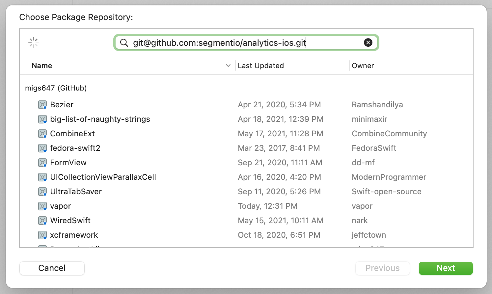Click owner CombineCommunity
The height and width of the screenshot is (294, 492).
pos(389,134)
